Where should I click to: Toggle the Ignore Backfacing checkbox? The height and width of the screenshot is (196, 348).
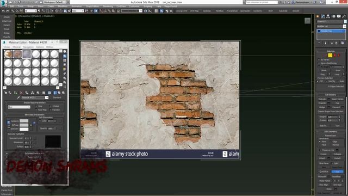coord(319,63)
